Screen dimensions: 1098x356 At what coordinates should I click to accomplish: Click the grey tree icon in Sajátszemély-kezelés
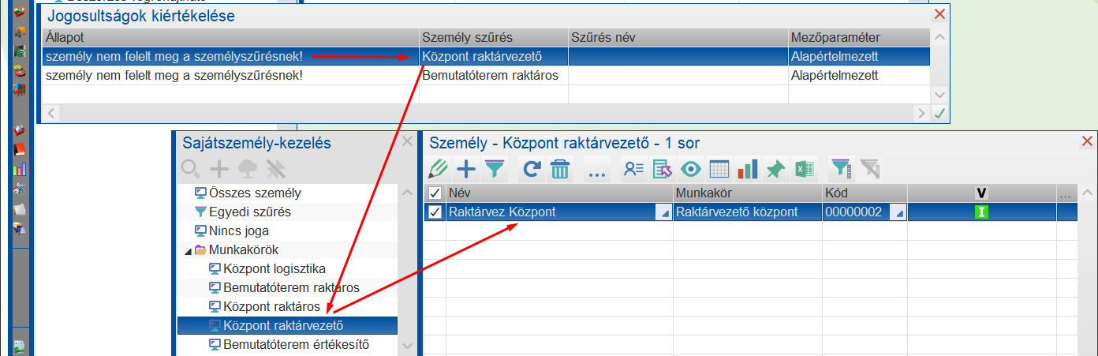248,168
